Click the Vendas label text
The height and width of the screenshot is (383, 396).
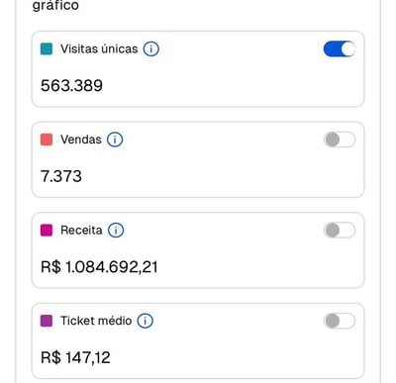(81, 140)
